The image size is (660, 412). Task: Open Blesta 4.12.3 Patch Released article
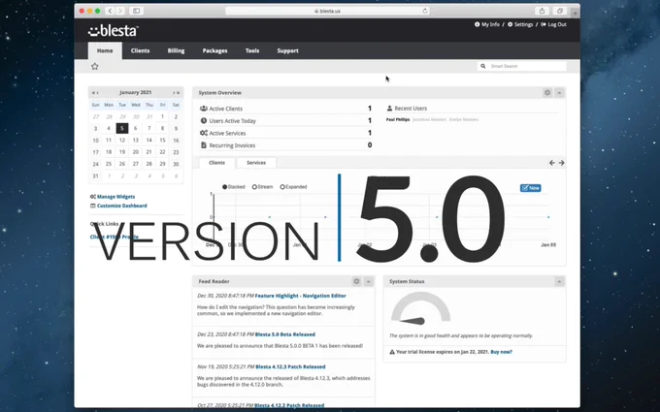(x=290, y=366)
